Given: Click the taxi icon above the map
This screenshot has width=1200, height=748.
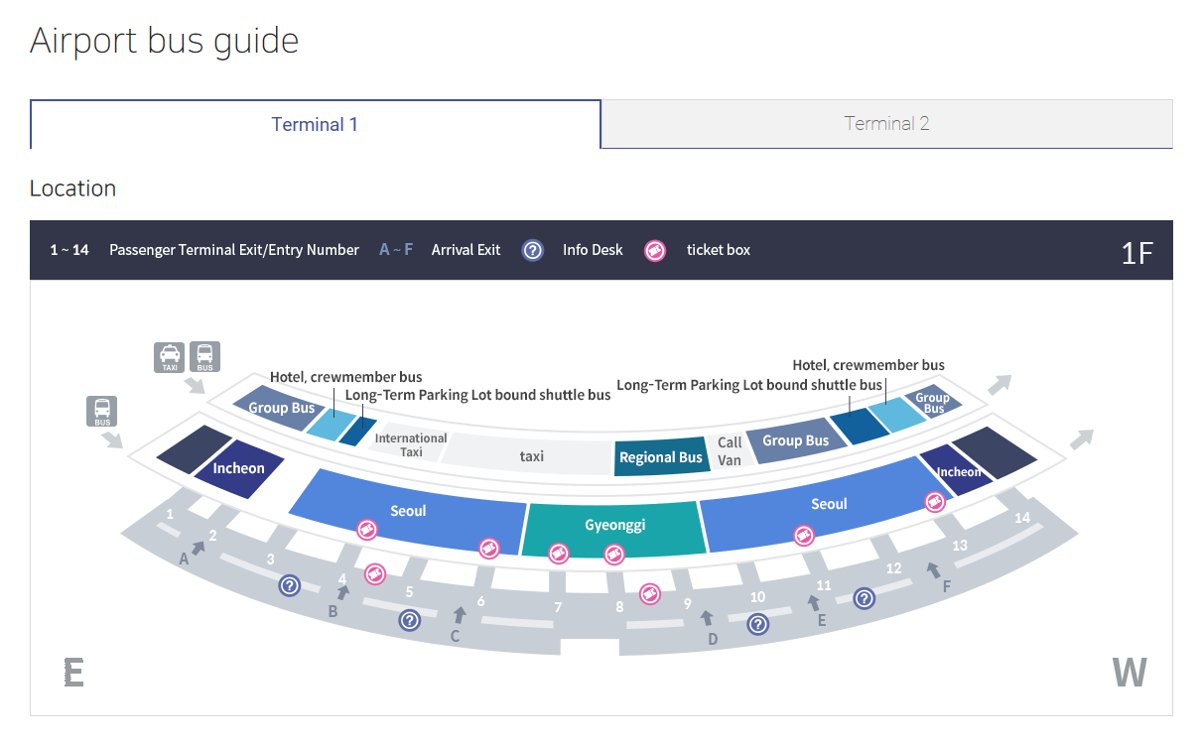Looking at the screenshot, I should [170, 357].
